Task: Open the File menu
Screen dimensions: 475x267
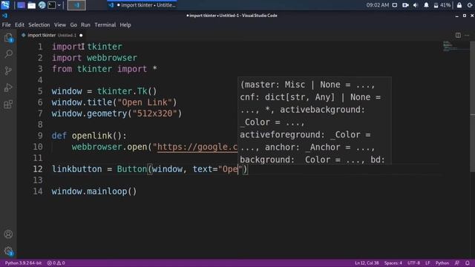Action: [7, 24]
